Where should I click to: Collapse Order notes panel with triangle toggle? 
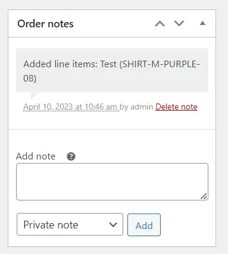click(202, 23)
